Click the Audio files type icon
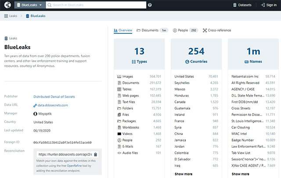This screenshot has height=178, width=281. click(x=119, y=153)
